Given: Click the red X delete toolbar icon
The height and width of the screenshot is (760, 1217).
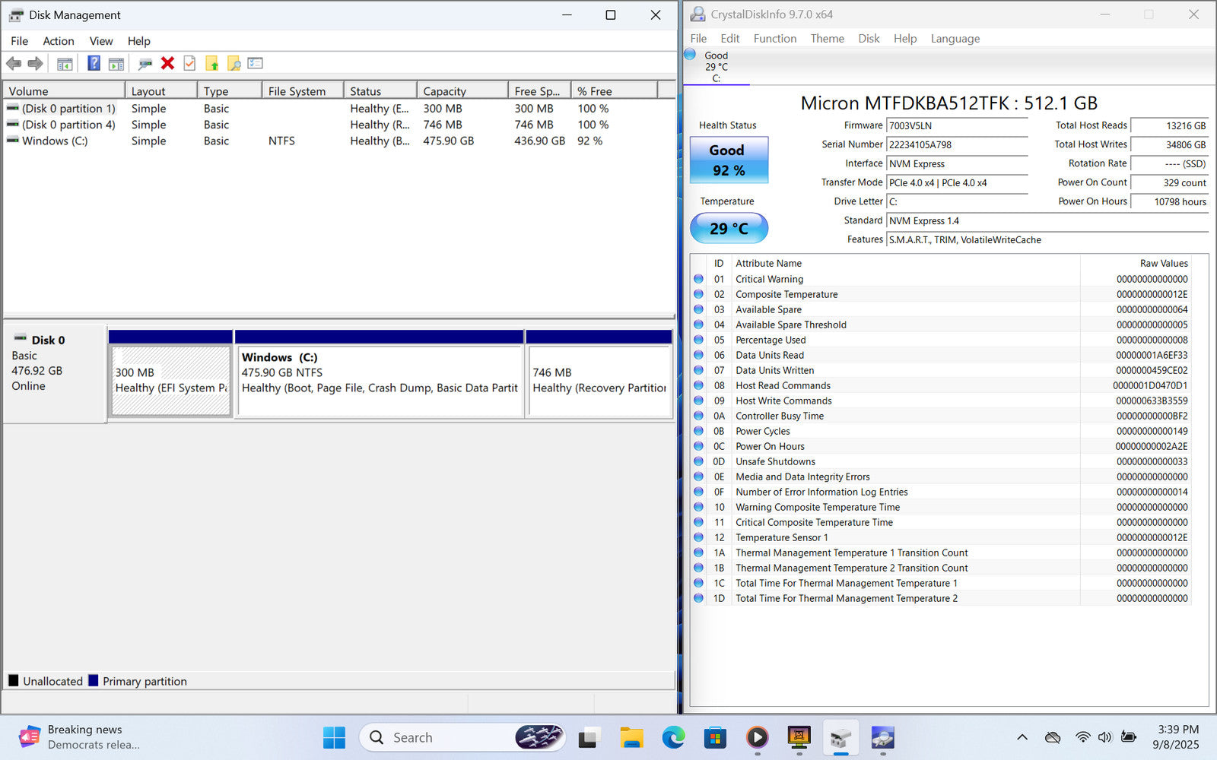Looking at the screenshot, I should click(x=168, y=64).
